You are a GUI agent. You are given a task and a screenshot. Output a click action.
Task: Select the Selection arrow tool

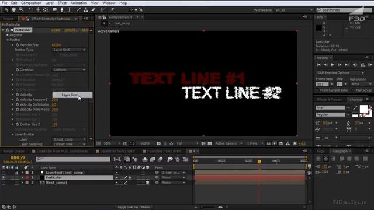click(6, 10)
